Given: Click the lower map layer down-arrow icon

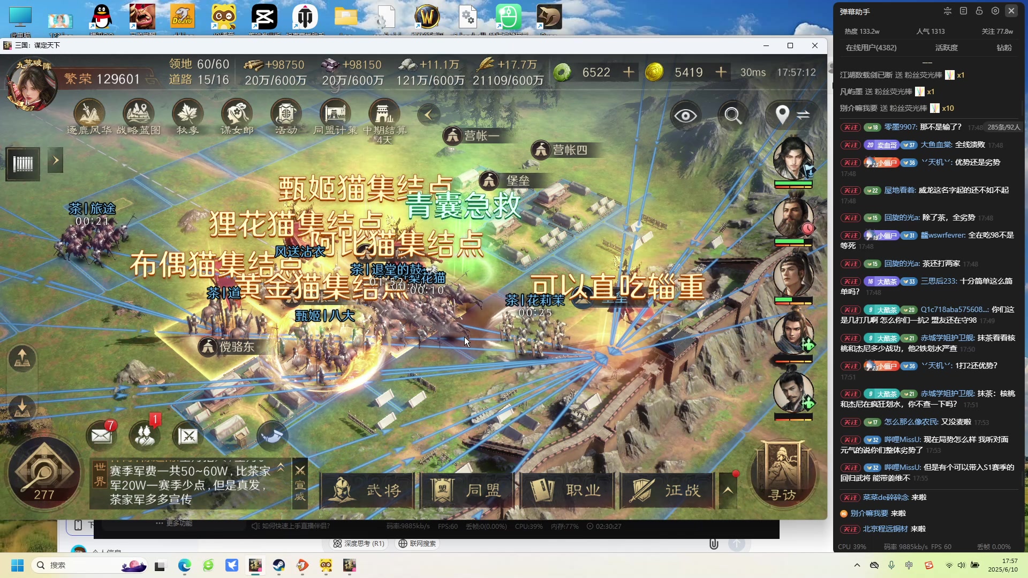Looking at the screenshot, I should coord(22,408).
